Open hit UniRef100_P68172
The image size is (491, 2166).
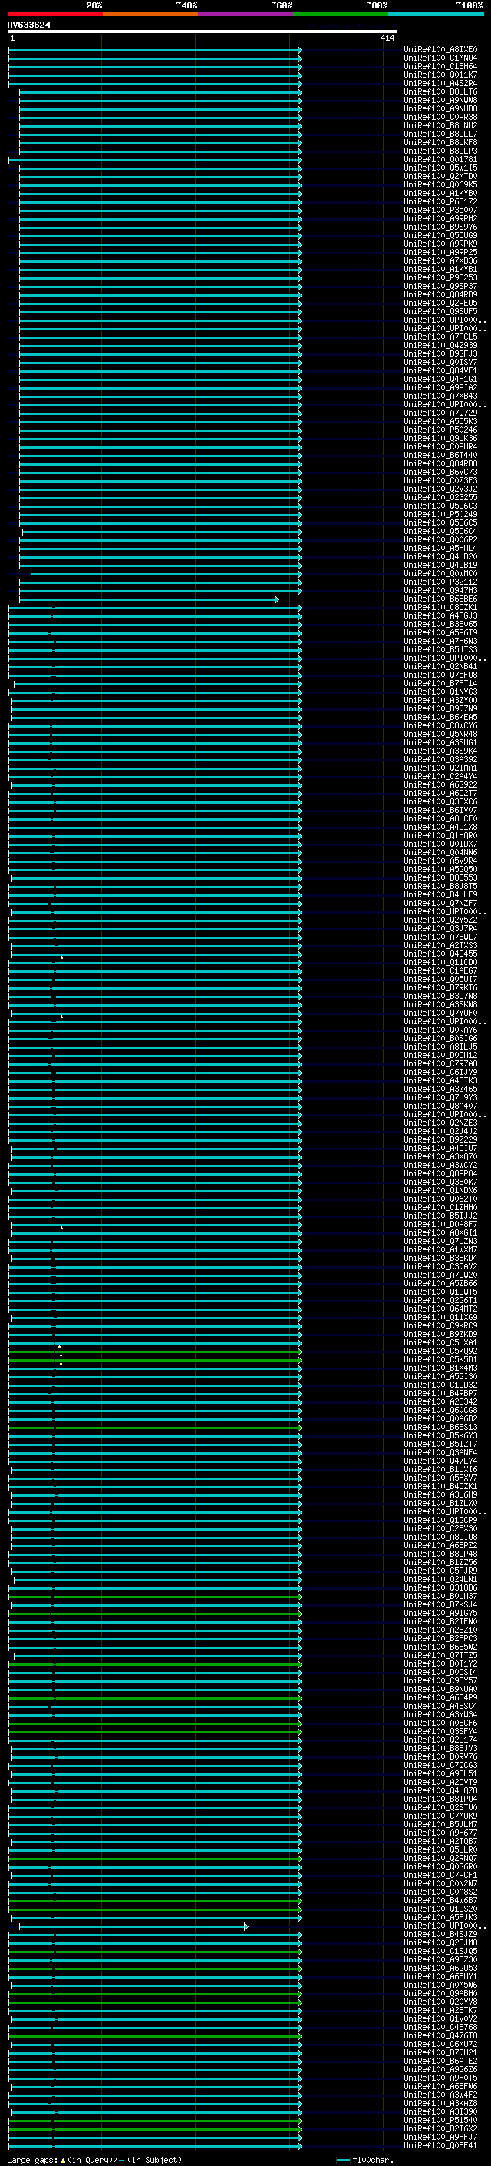click(440, 202)
